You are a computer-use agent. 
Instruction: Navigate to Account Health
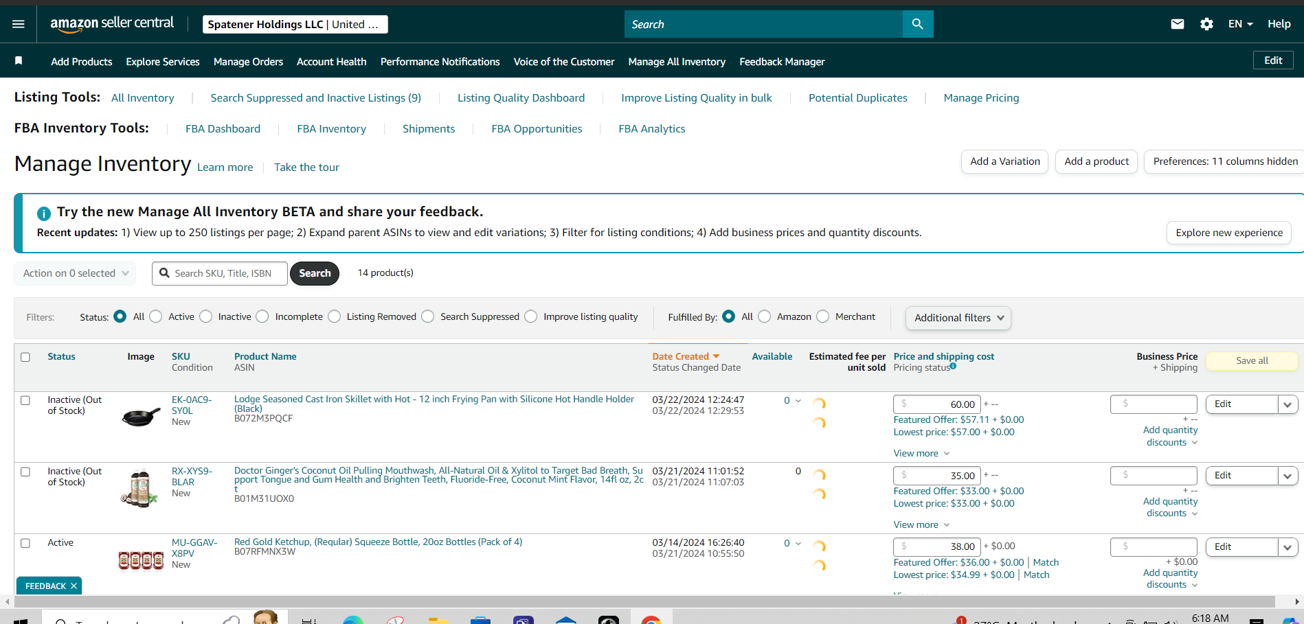332,62
